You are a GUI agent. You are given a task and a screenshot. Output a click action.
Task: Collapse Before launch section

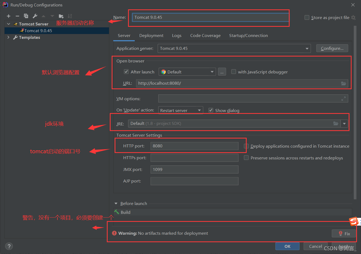(x=116, y=204)
